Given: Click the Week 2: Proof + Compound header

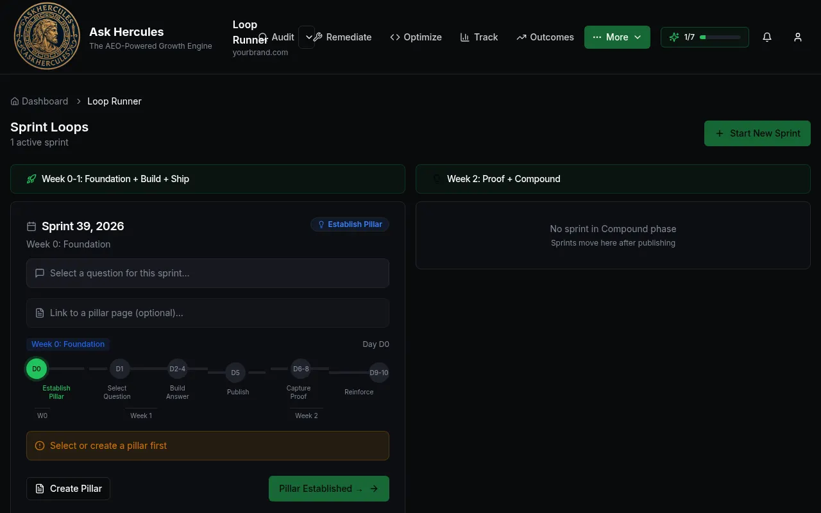Looking at the screenshot, I should click(613, 179).
